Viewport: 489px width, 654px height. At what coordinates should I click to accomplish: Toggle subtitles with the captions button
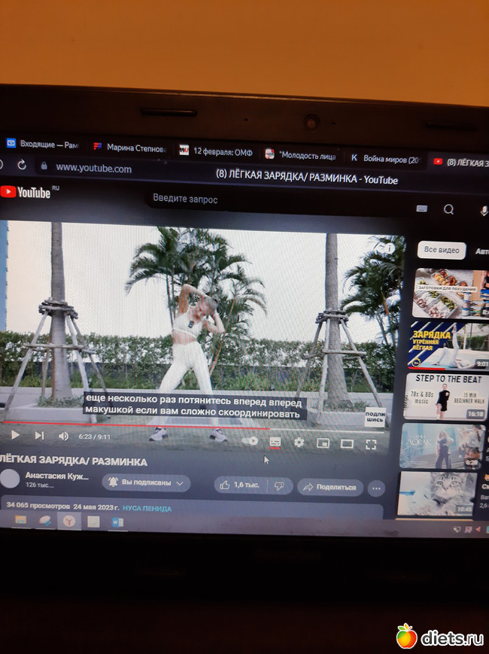click(275, 442)
